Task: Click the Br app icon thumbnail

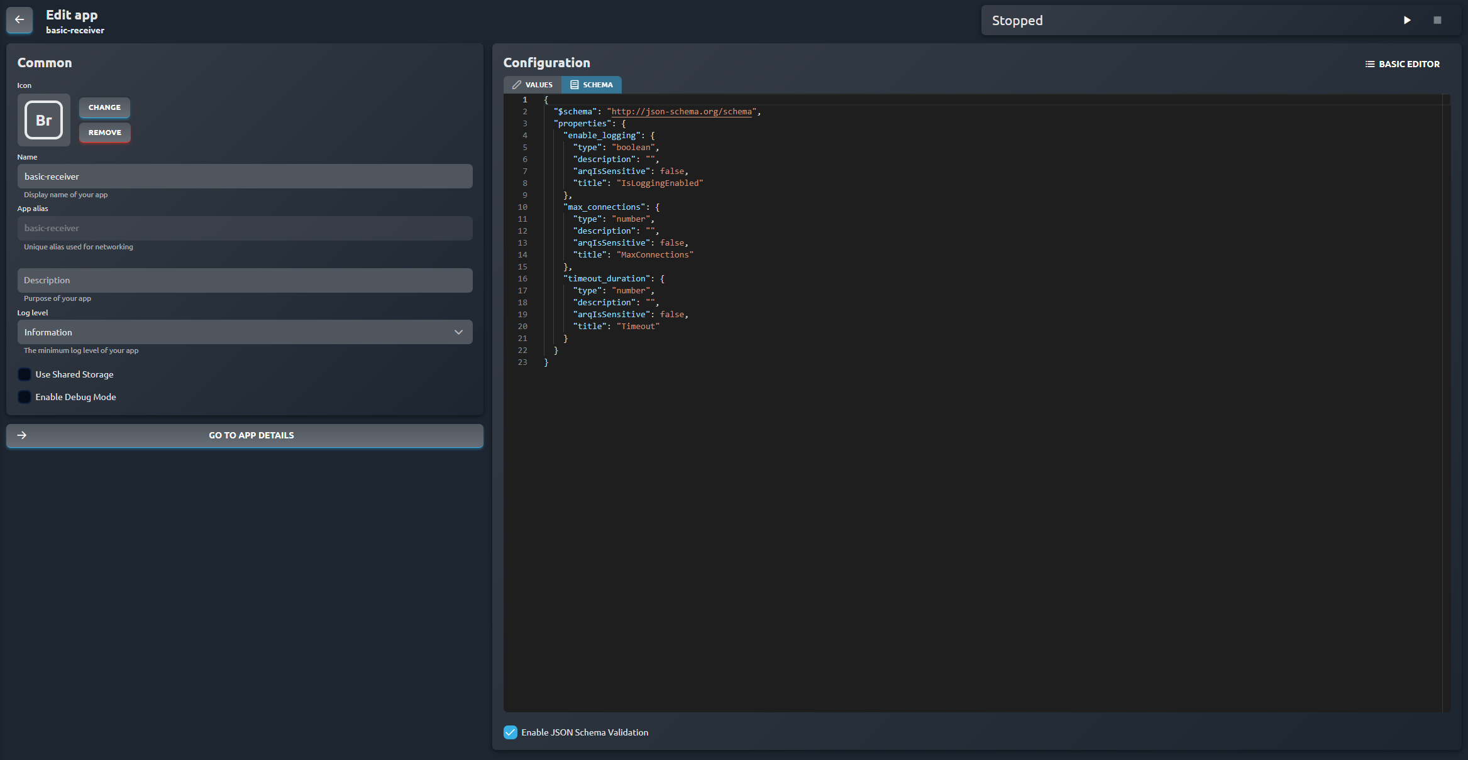Action: tap(43, 120)
